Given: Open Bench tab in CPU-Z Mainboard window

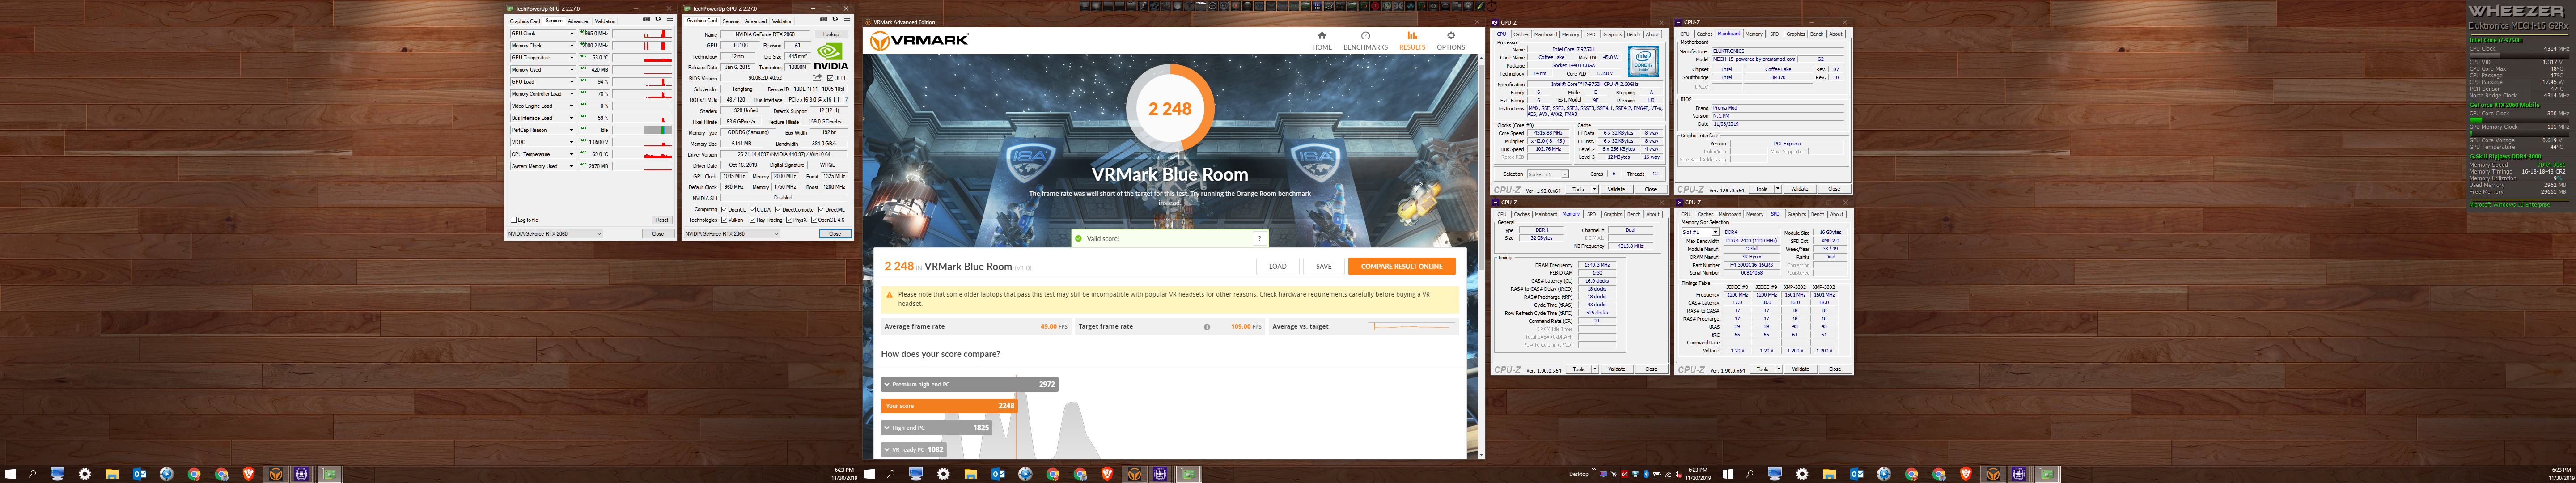Looking at the screenshot, I should [x=1817, y=34].
